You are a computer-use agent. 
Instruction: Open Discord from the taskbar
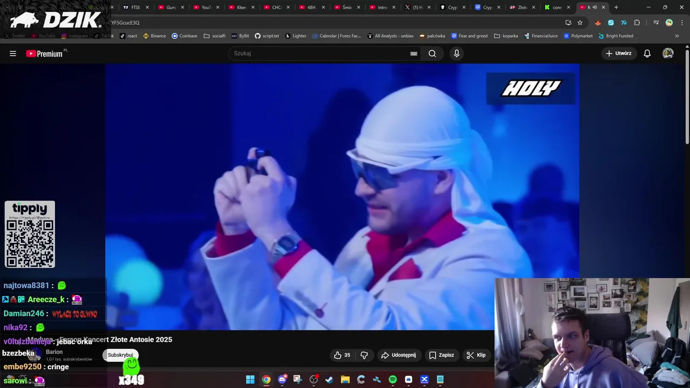[282, 379]
